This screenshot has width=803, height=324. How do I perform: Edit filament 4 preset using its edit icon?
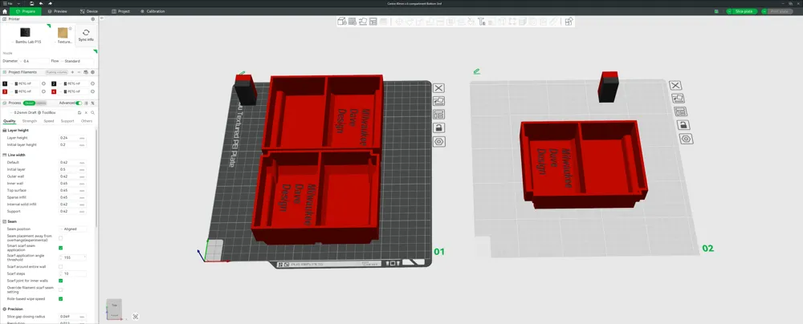92,91
